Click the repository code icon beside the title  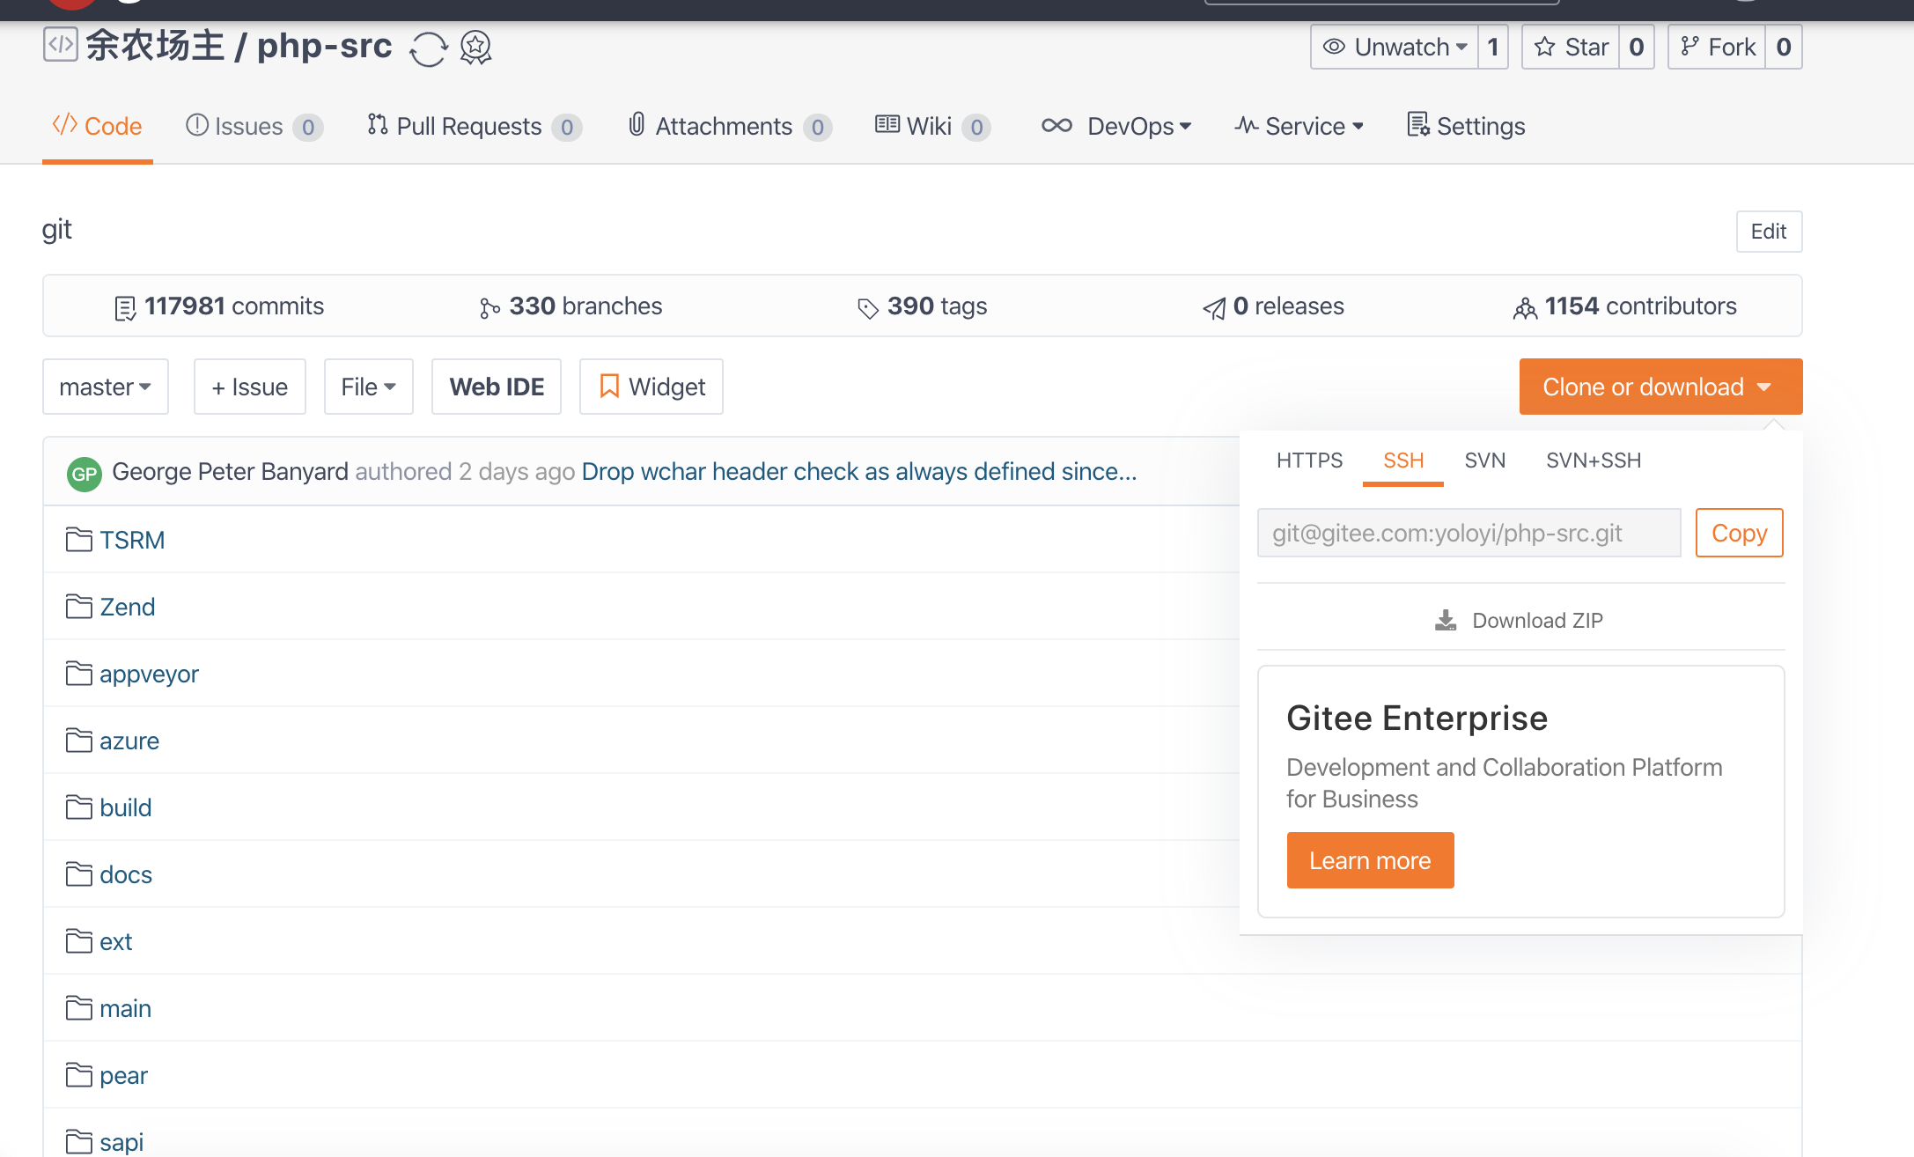pos(61,45)
